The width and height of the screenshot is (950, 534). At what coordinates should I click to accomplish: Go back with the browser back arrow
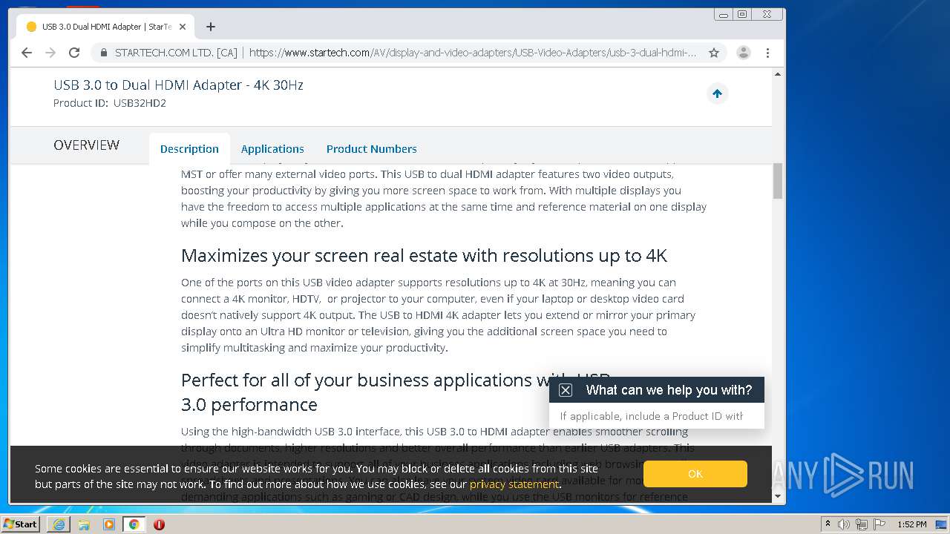pos(27,53)
